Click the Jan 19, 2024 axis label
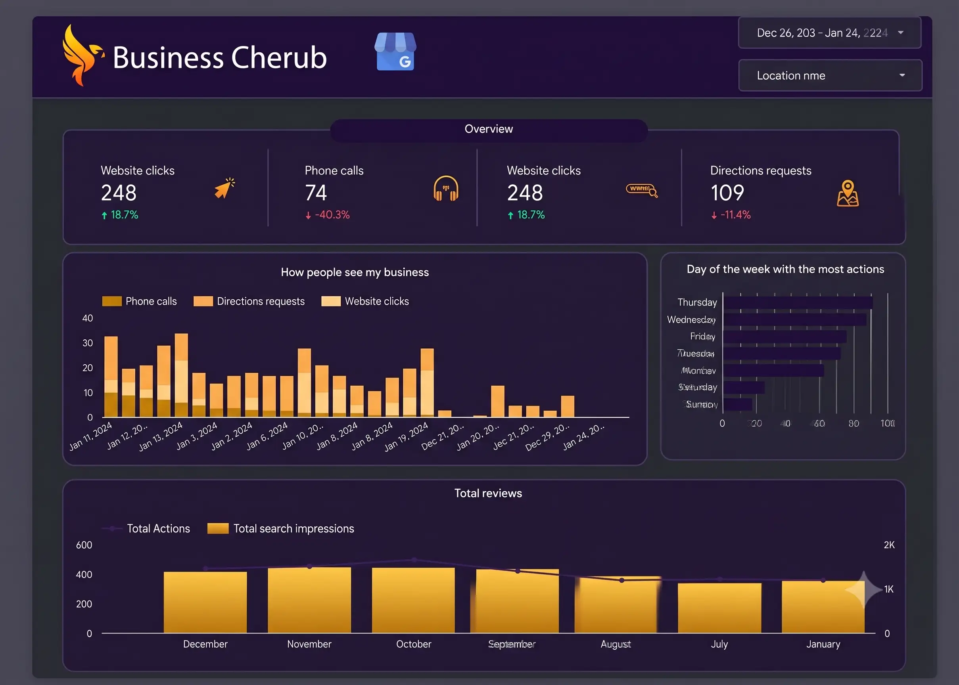The width and height of the screenshot is (959, 685). (406, 436)
